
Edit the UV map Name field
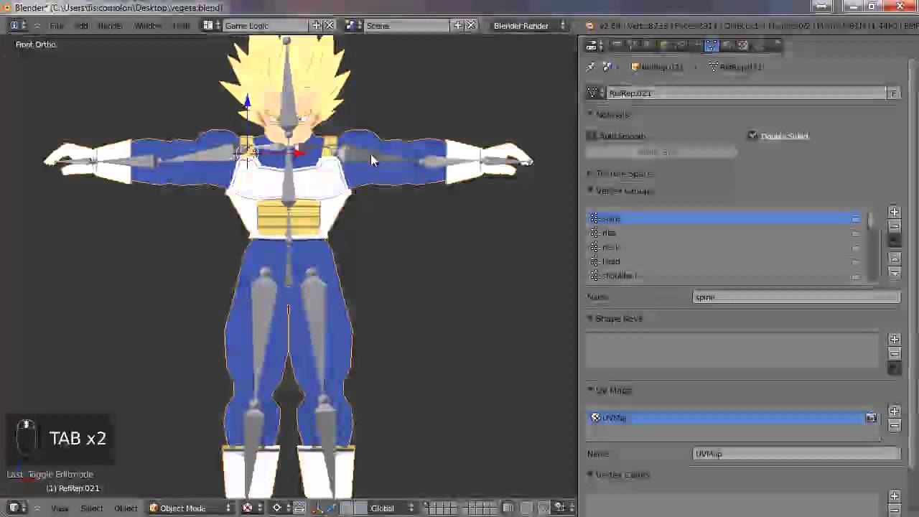tap(797, 454)
